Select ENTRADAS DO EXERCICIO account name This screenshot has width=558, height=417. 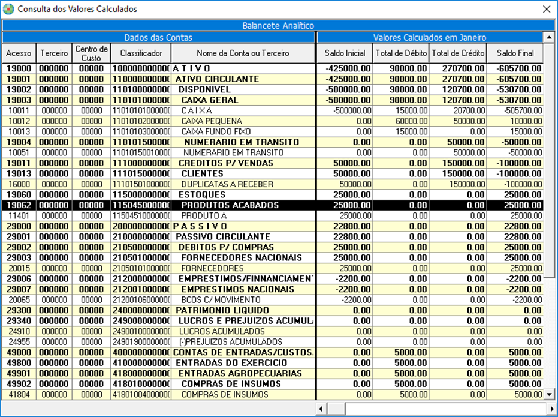tap(231, 363)
